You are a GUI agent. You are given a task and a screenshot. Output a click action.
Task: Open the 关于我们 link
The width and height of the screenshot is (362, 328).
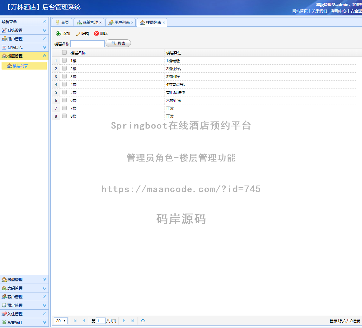[x=319, y=11]
